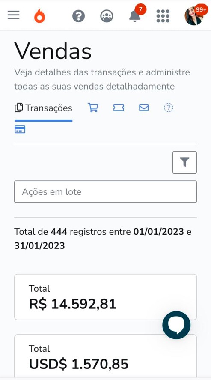The height and width of the screenshot is (380, 211).
Task: Open notifications bell with 7 badge
Action: [x=135, y=16]
